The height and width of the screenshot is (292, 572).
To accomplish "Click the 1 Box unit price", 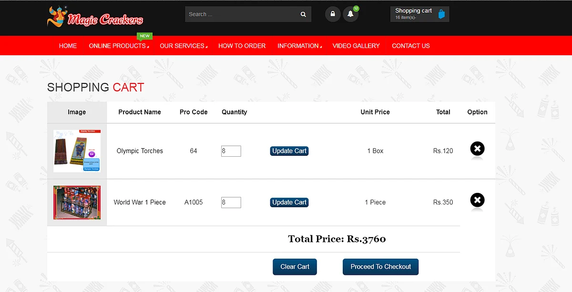I will pyautogui.click(x=375, y=151).
